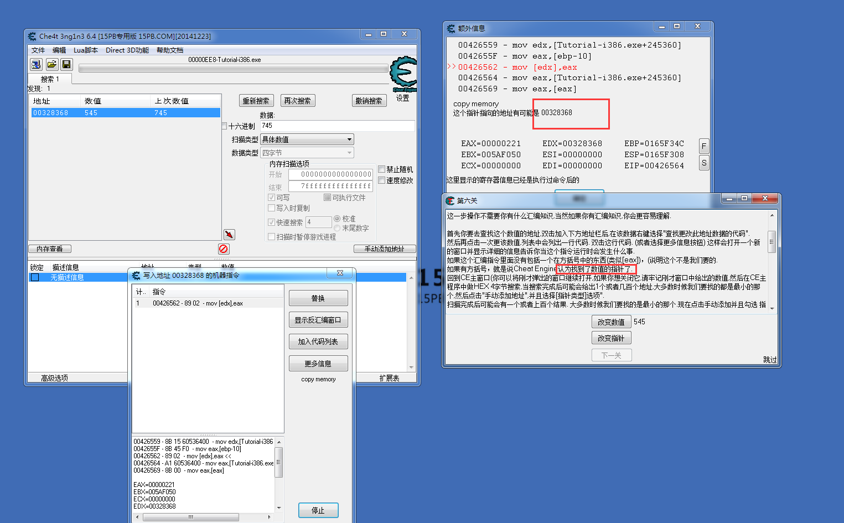Viewport: 844px width, 523px height.
Task: Click the 扩展表 label
Action: [x=389, y=378]
